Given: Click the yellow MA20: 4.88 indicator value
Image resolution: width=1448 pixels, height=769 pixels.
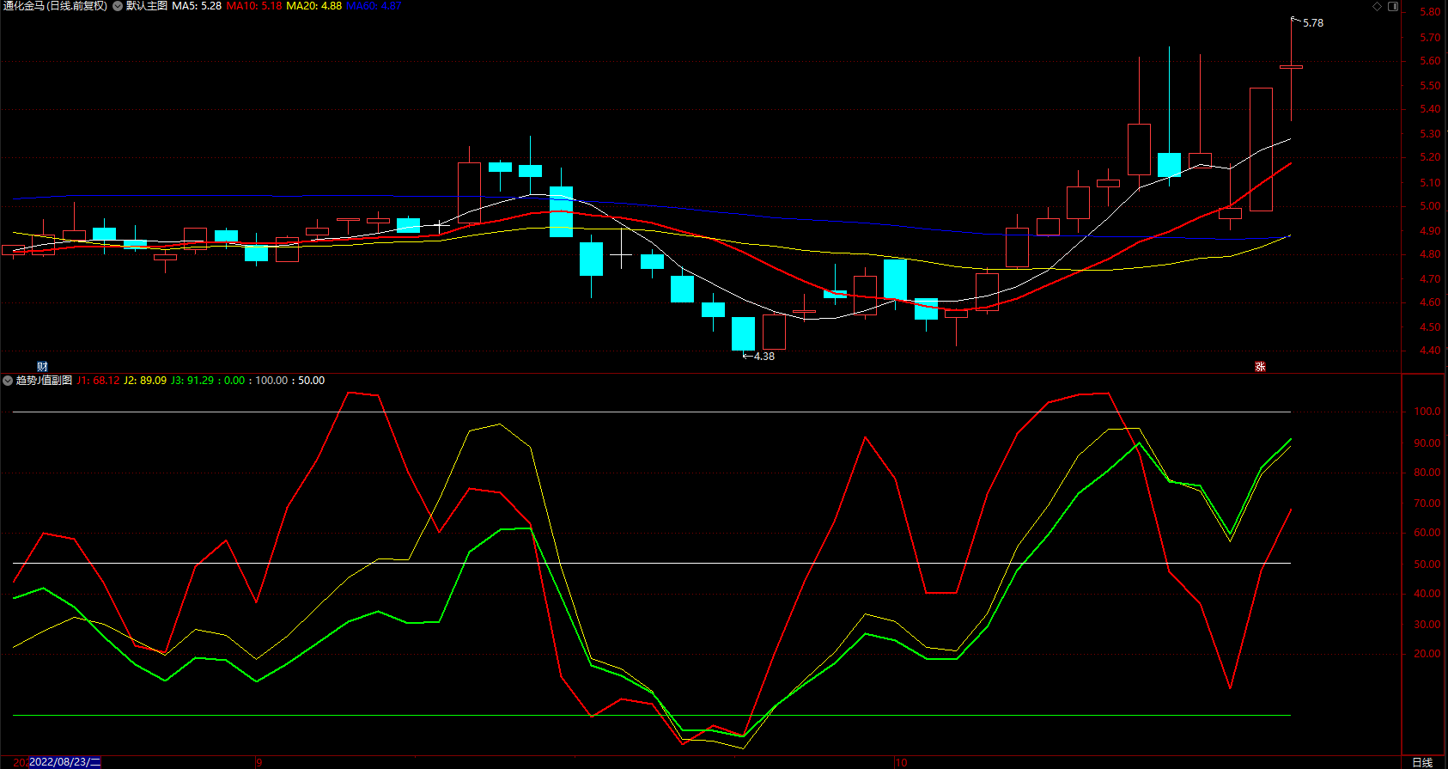Looking at the screenshot, I should tap(313, 6).
